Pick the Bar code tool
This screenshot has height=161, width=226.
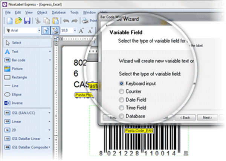tap(27, 60)
